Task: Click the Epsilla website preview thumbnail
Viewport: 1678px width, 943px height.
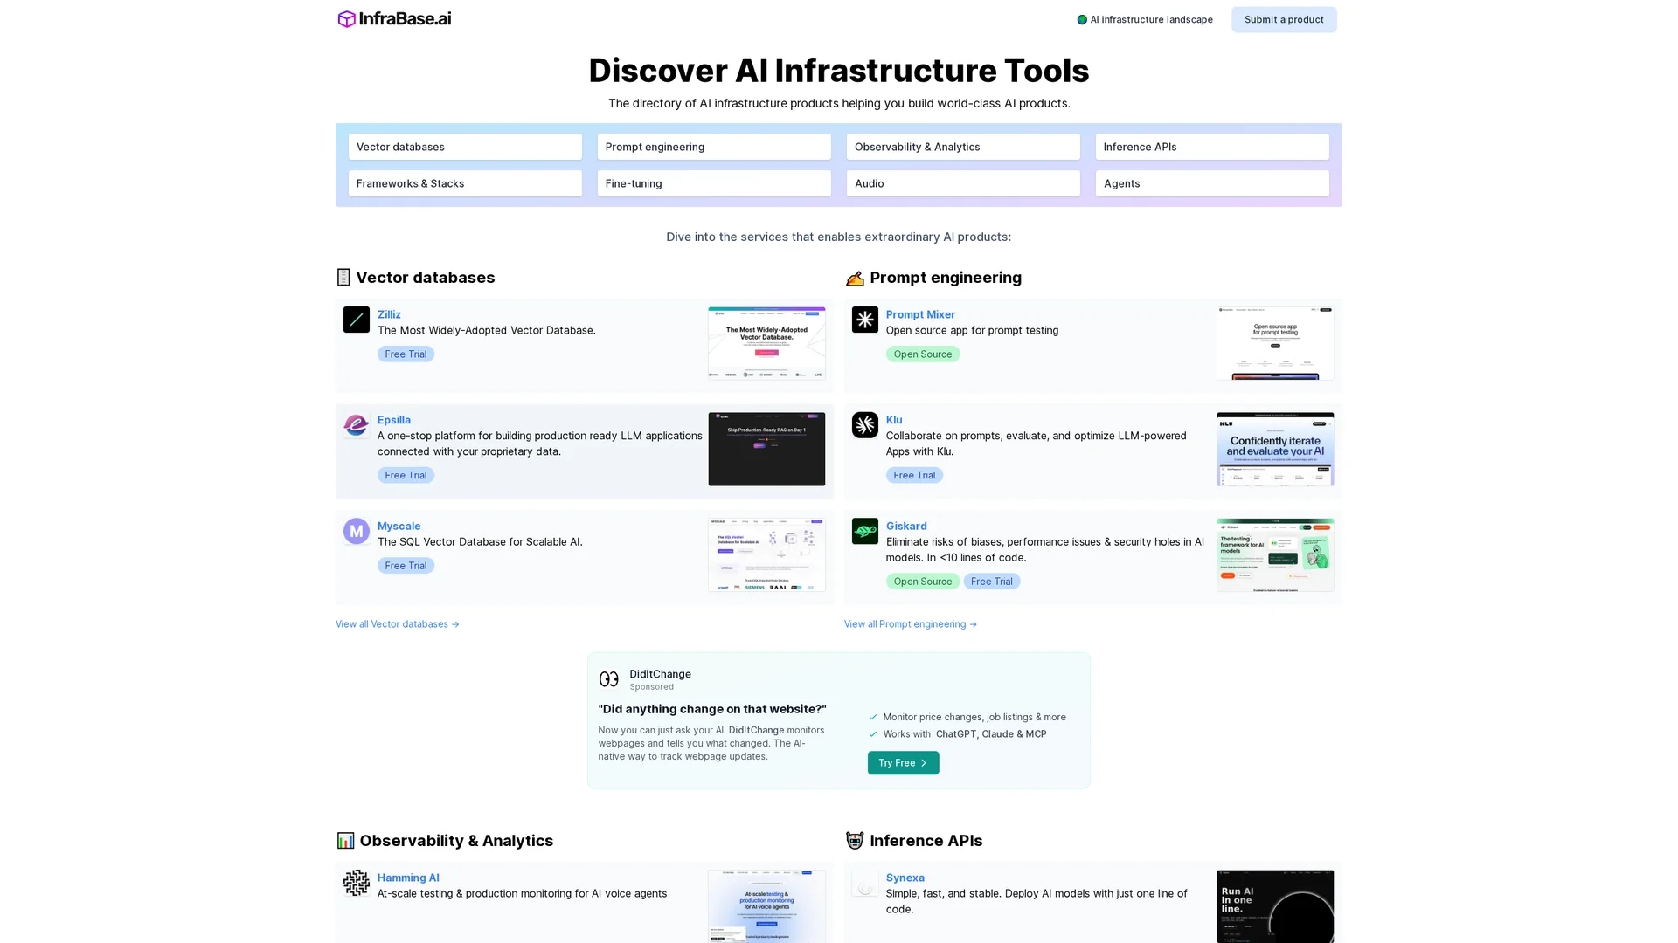Action: click(766, 449)
